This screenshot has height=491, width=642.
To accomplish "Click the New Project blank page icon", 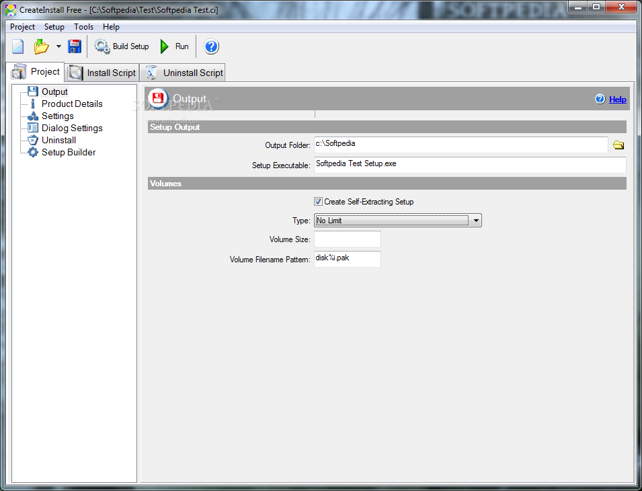I will pyautogui.click(x=17, y=46).
